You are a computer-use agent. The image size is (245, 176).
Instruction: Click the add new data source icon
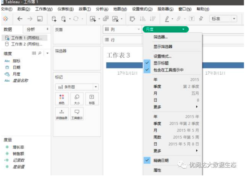(x=54, y=19)
